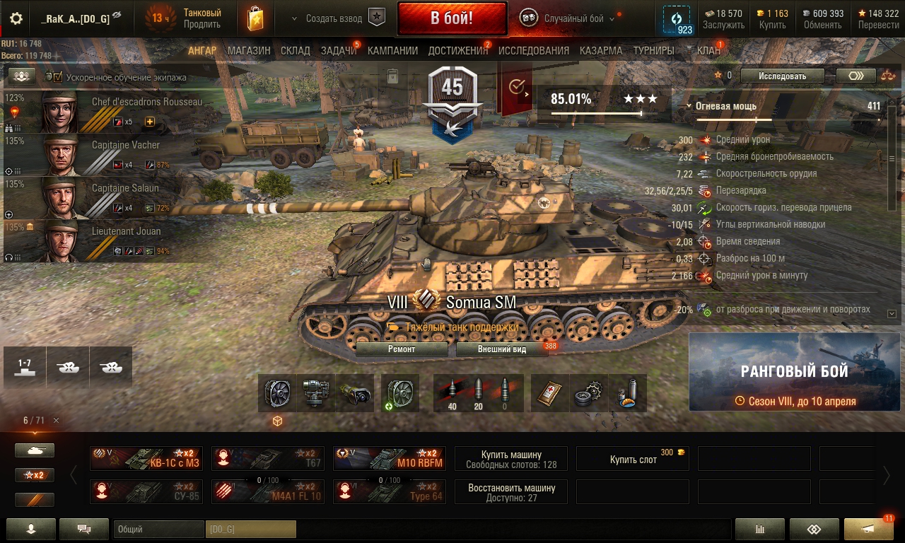The height and width of the screenshot is (543, 905).
Task: Open the МАГАЗИН tab
Action: (x=249, y=51)
